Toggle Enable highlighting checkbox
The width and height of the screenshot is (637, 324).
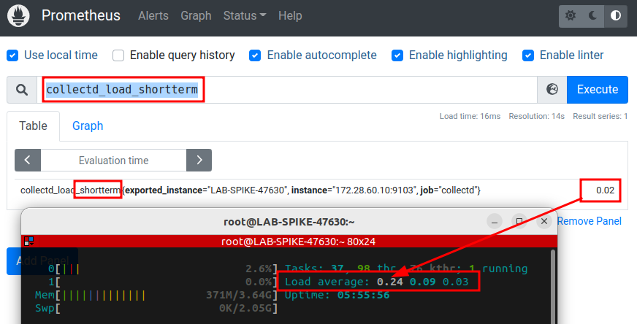click(397, 55)
